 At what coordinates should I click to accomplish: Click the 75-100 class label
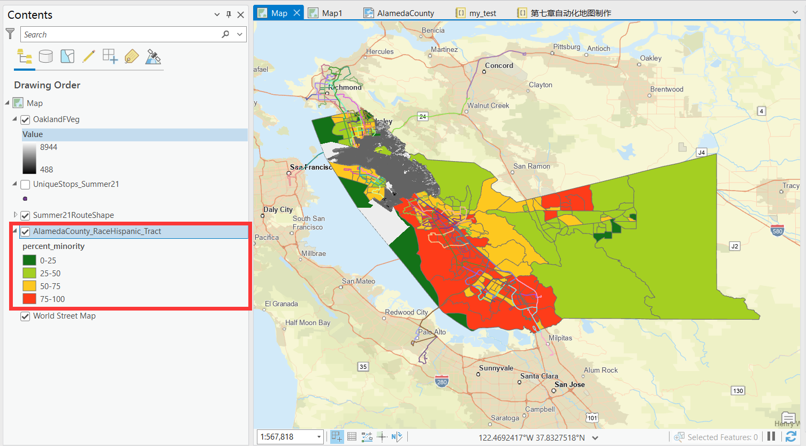(52, 299)
